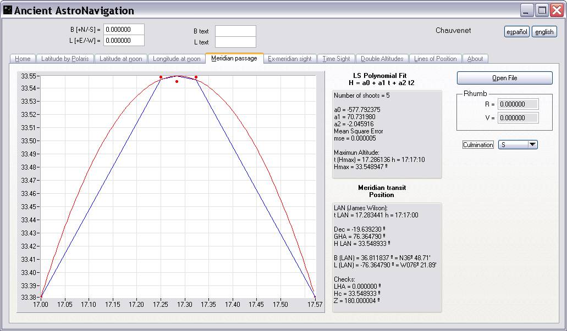Switch language to english
The height and width of the screenshot is (331, 567).
(x=544, y=32)
